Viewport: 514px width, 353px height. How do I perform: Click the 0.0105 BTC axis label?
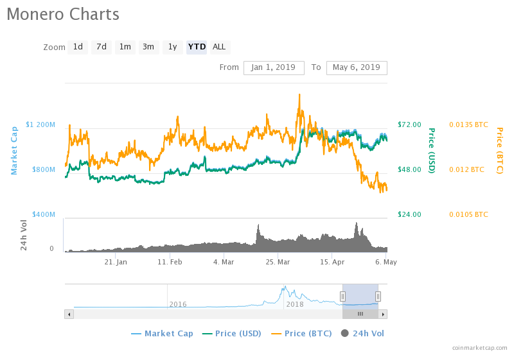click(x=468, y=214)
